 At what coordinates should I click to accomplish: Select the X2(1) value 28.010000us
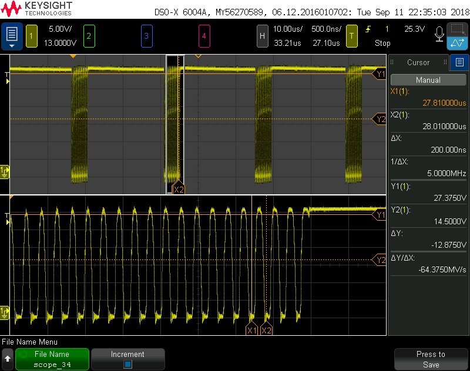(444, 126)
